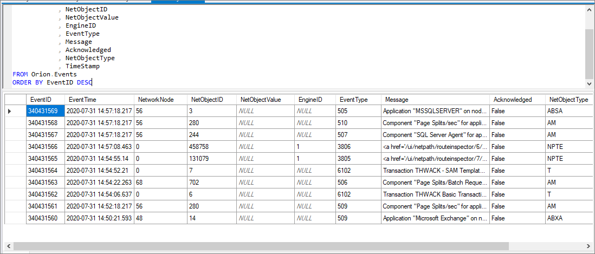Click Message cell 'Component "Page Splits/Batch Reque...'
595x254 pixels.
[435, 183]
